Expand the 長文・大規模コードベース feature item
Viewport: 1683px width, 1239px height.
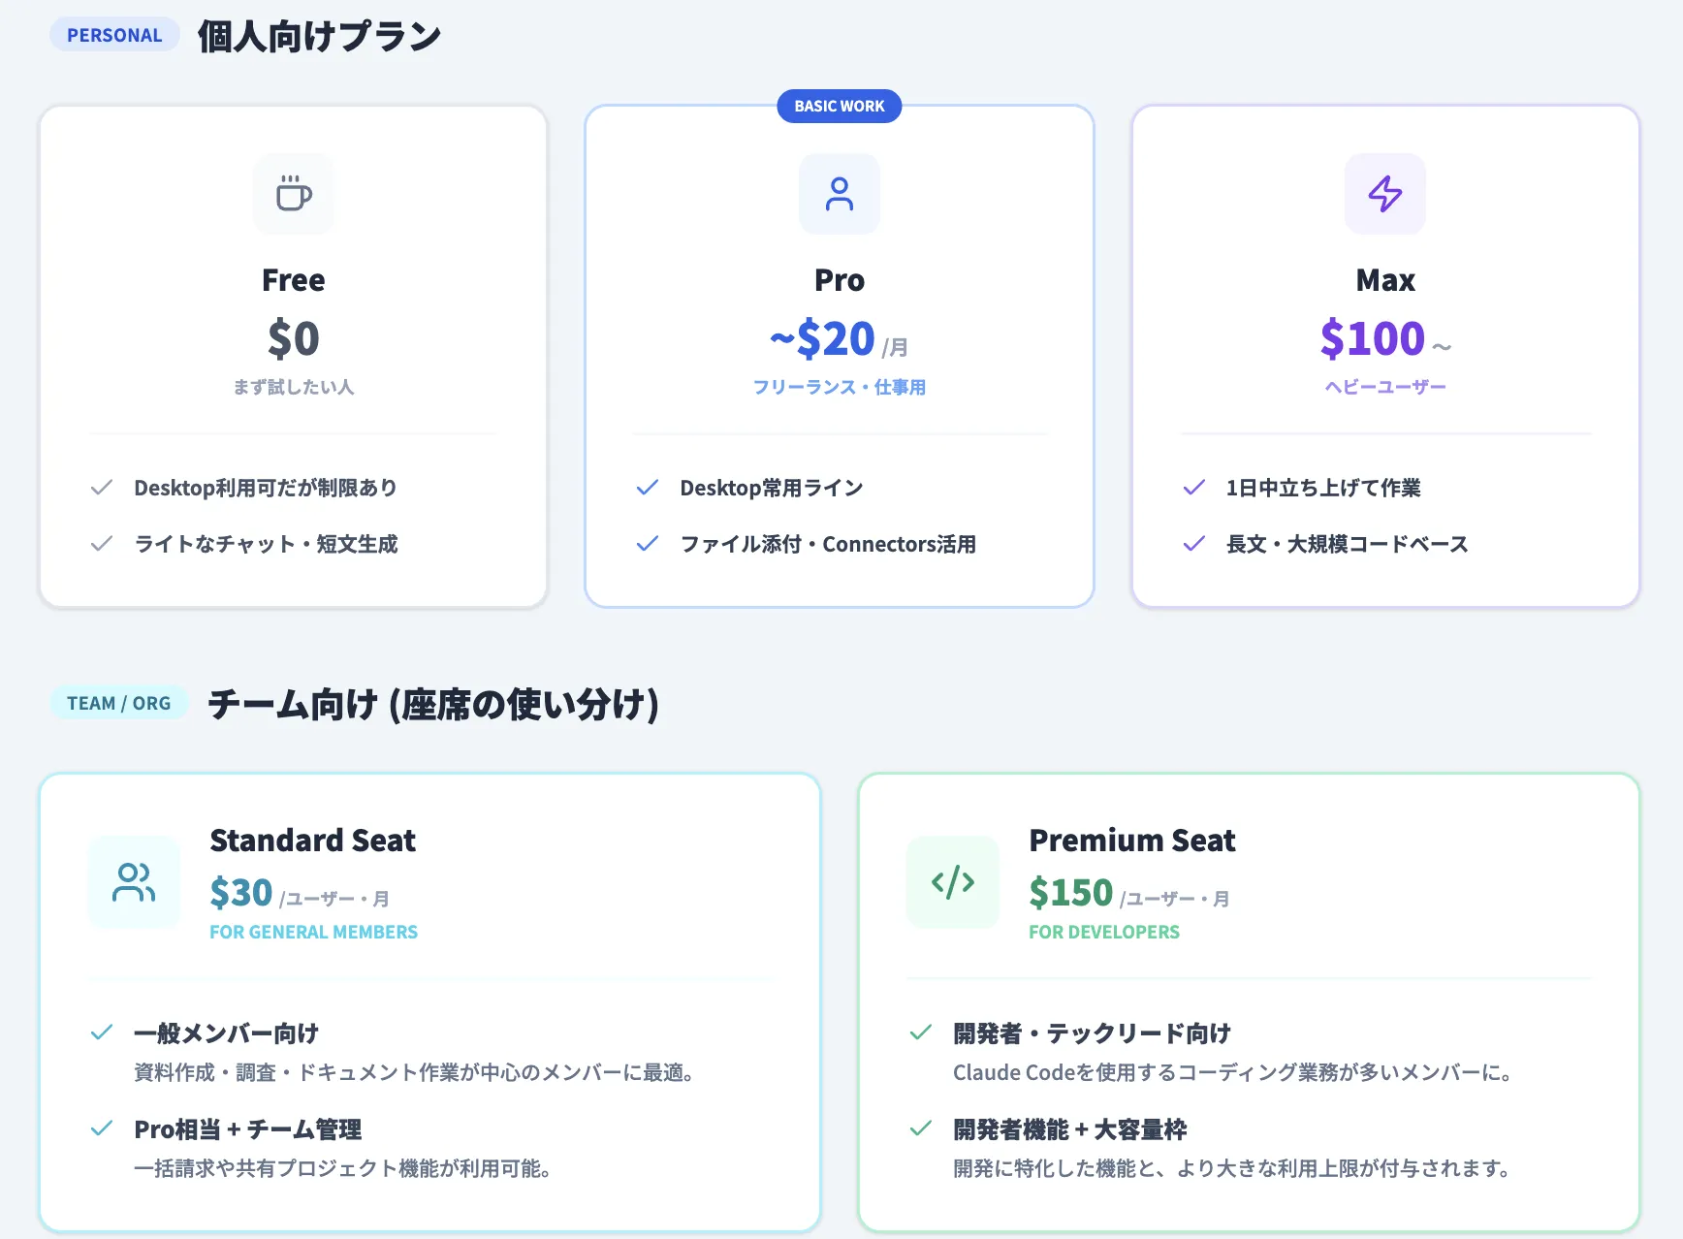(x=1347, y=544)
